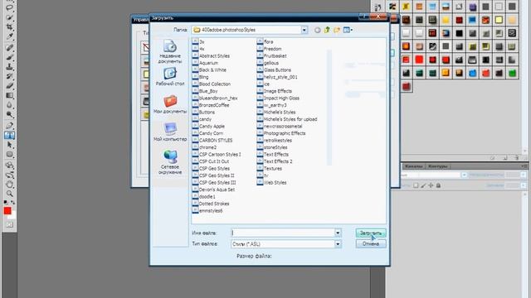Click the create new style icon
531x298 pixels.
(505, 158)
